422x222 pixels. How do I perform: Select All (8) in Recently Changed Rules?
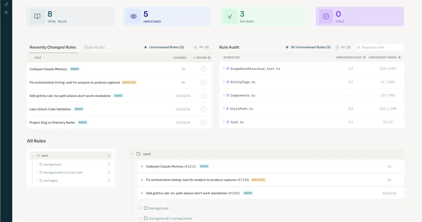pyautogui.click(x=195, y=47)
